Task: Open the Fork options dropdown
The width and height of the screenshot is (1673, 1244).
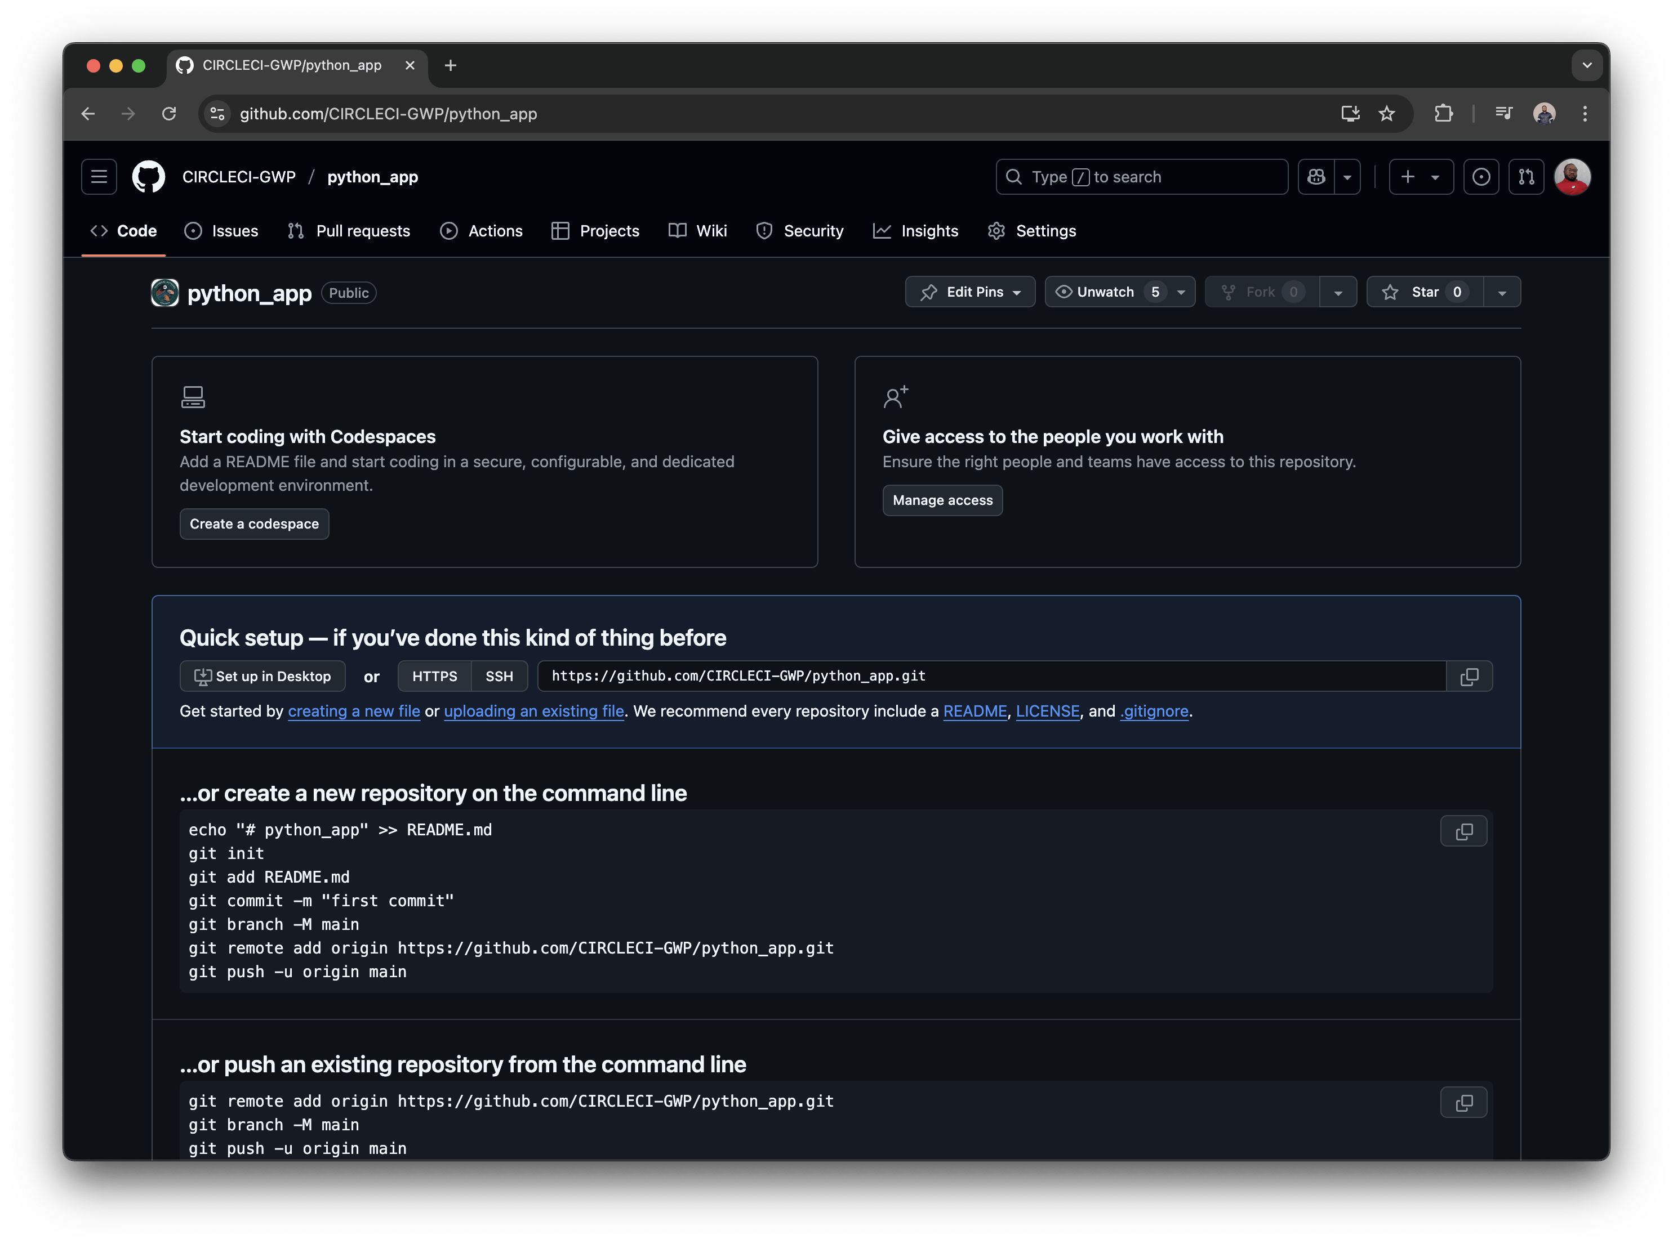Action: [1338, 292]
